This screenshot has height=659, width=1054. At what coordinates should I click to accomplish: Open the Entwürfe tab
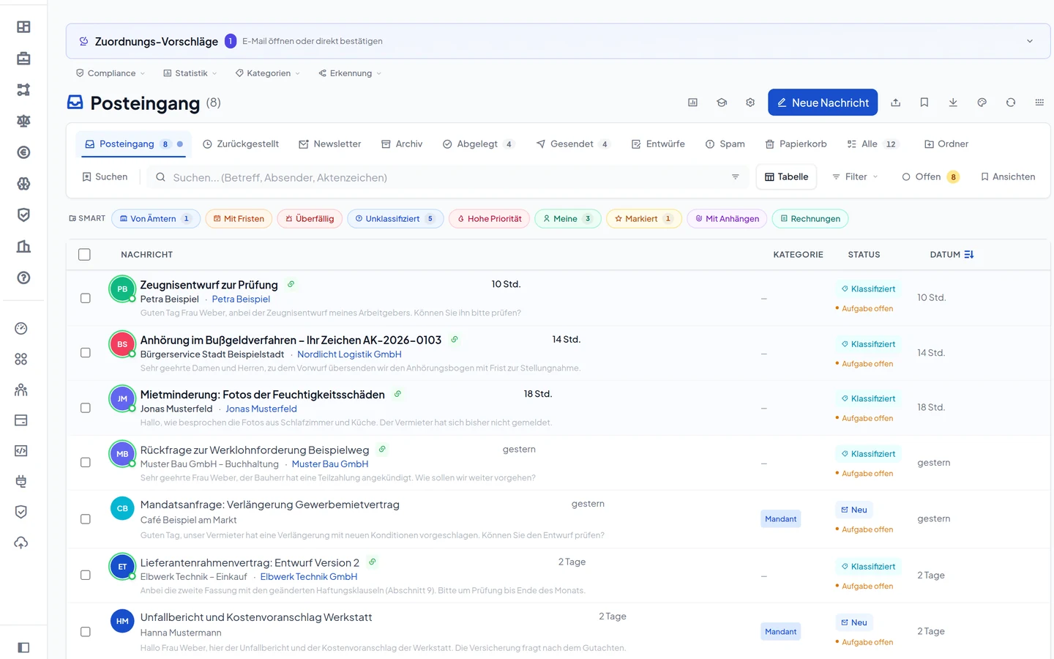[x=658, y=144]
